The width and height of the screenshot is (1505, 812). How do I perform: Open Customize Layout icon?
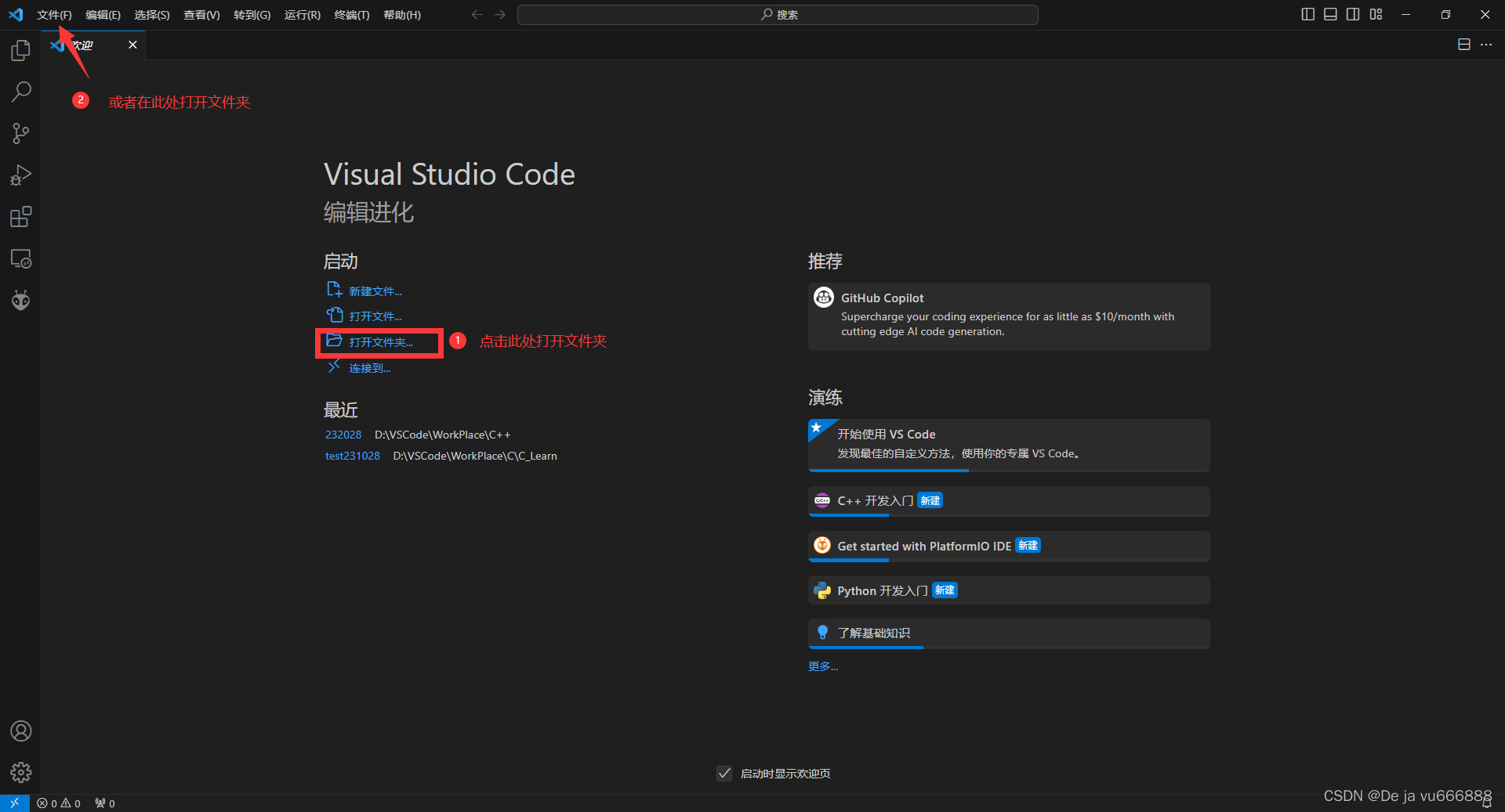tap(1376, 15)
